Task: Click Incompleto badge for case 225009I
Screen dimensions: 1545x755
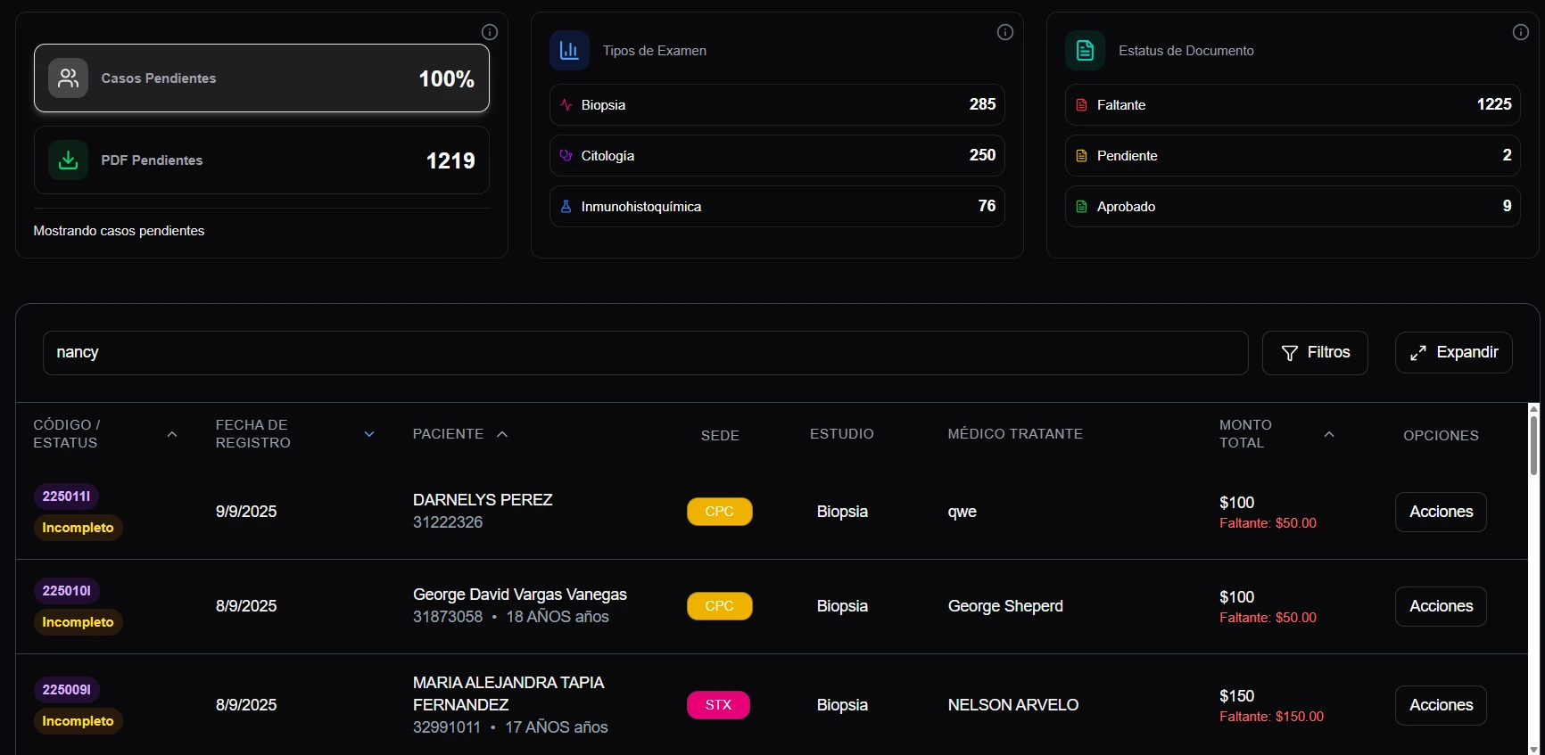Action: 78,721
